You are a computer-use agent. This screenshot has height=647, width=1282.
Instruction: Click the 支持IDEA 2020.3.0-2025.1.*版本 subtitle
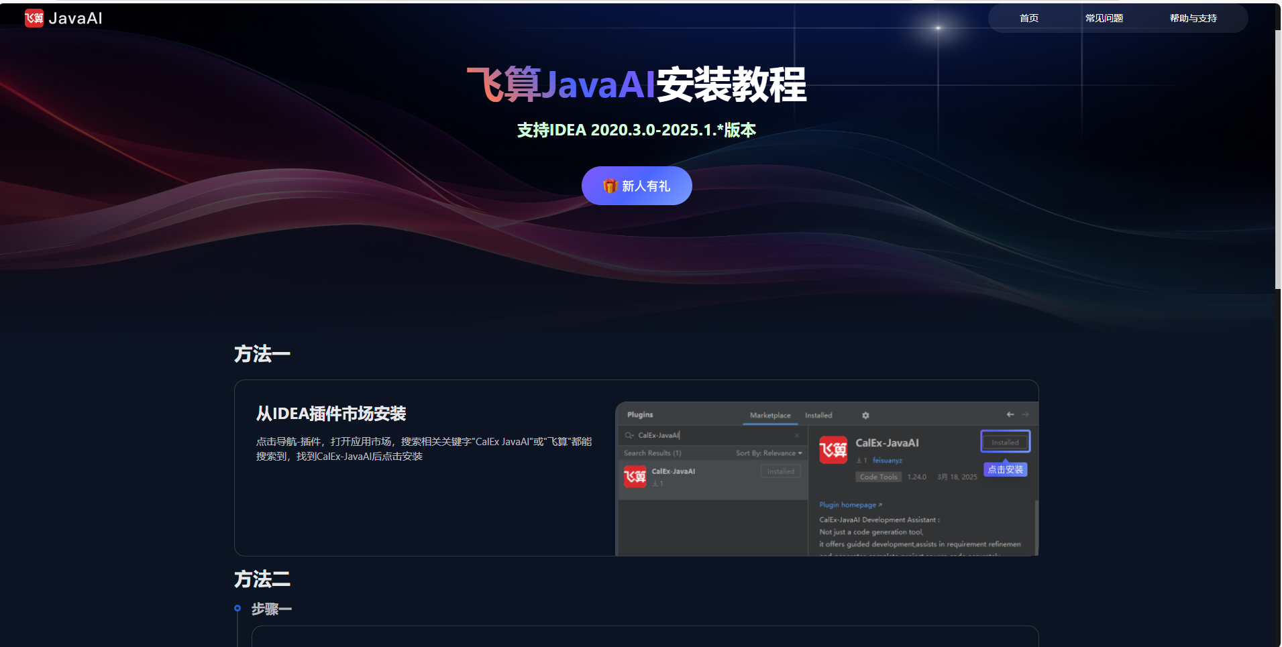coord(637,130)
